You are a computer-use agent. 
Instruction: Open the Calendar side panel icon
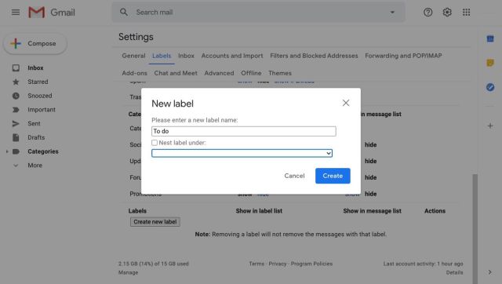489,38
